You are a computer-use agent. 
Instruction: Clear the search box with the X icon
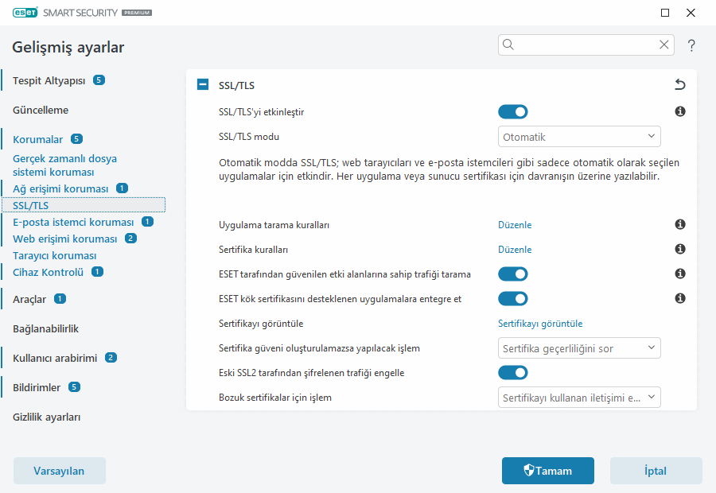point(663,45)
